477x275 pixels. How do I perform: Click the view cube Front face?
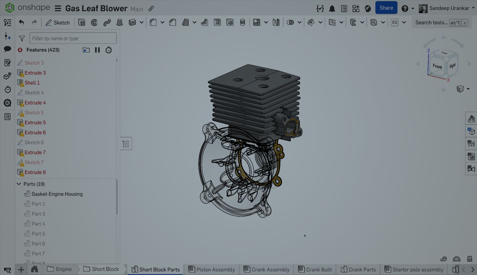coord(437,66)
